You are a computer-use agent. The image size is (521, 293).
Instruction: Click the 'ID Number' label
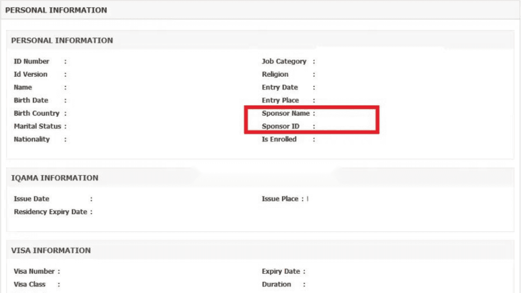(x=32, y=61)
